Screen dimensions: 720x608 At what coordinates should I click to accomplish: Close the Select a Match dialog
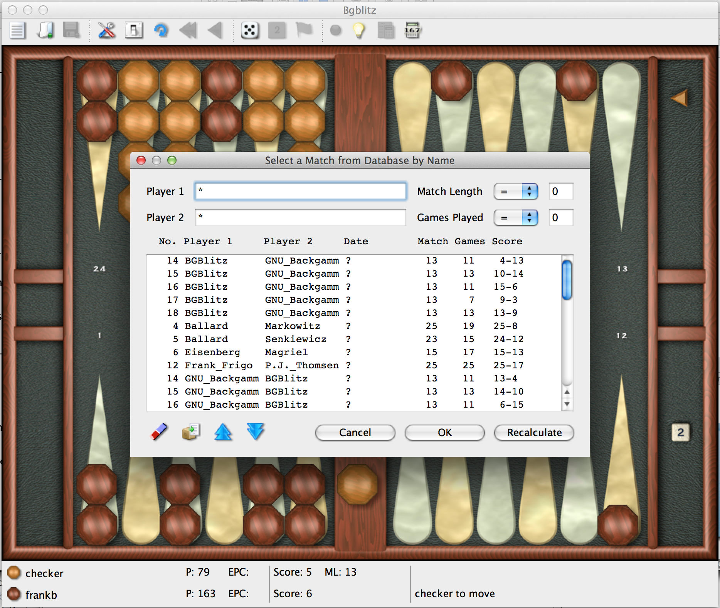[141, 161]
